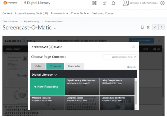Go to previous topic arrow

(x=155, y=27)
